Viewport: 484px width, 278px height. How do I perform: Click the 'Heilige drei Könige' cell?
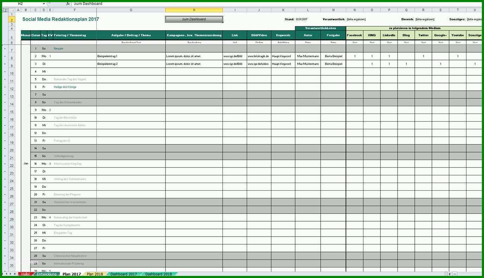tap(75, 87)
